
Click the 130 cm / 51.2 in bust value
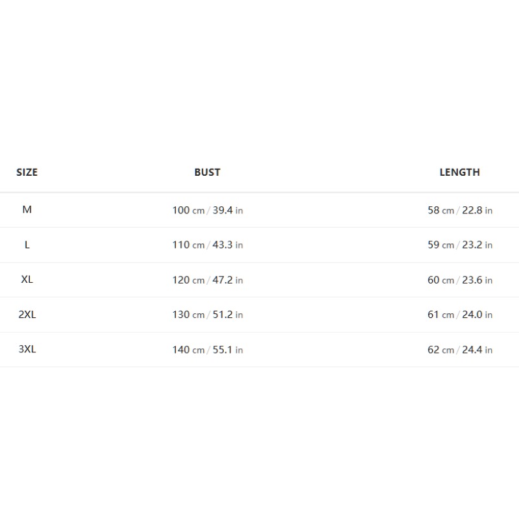(208, 315)
